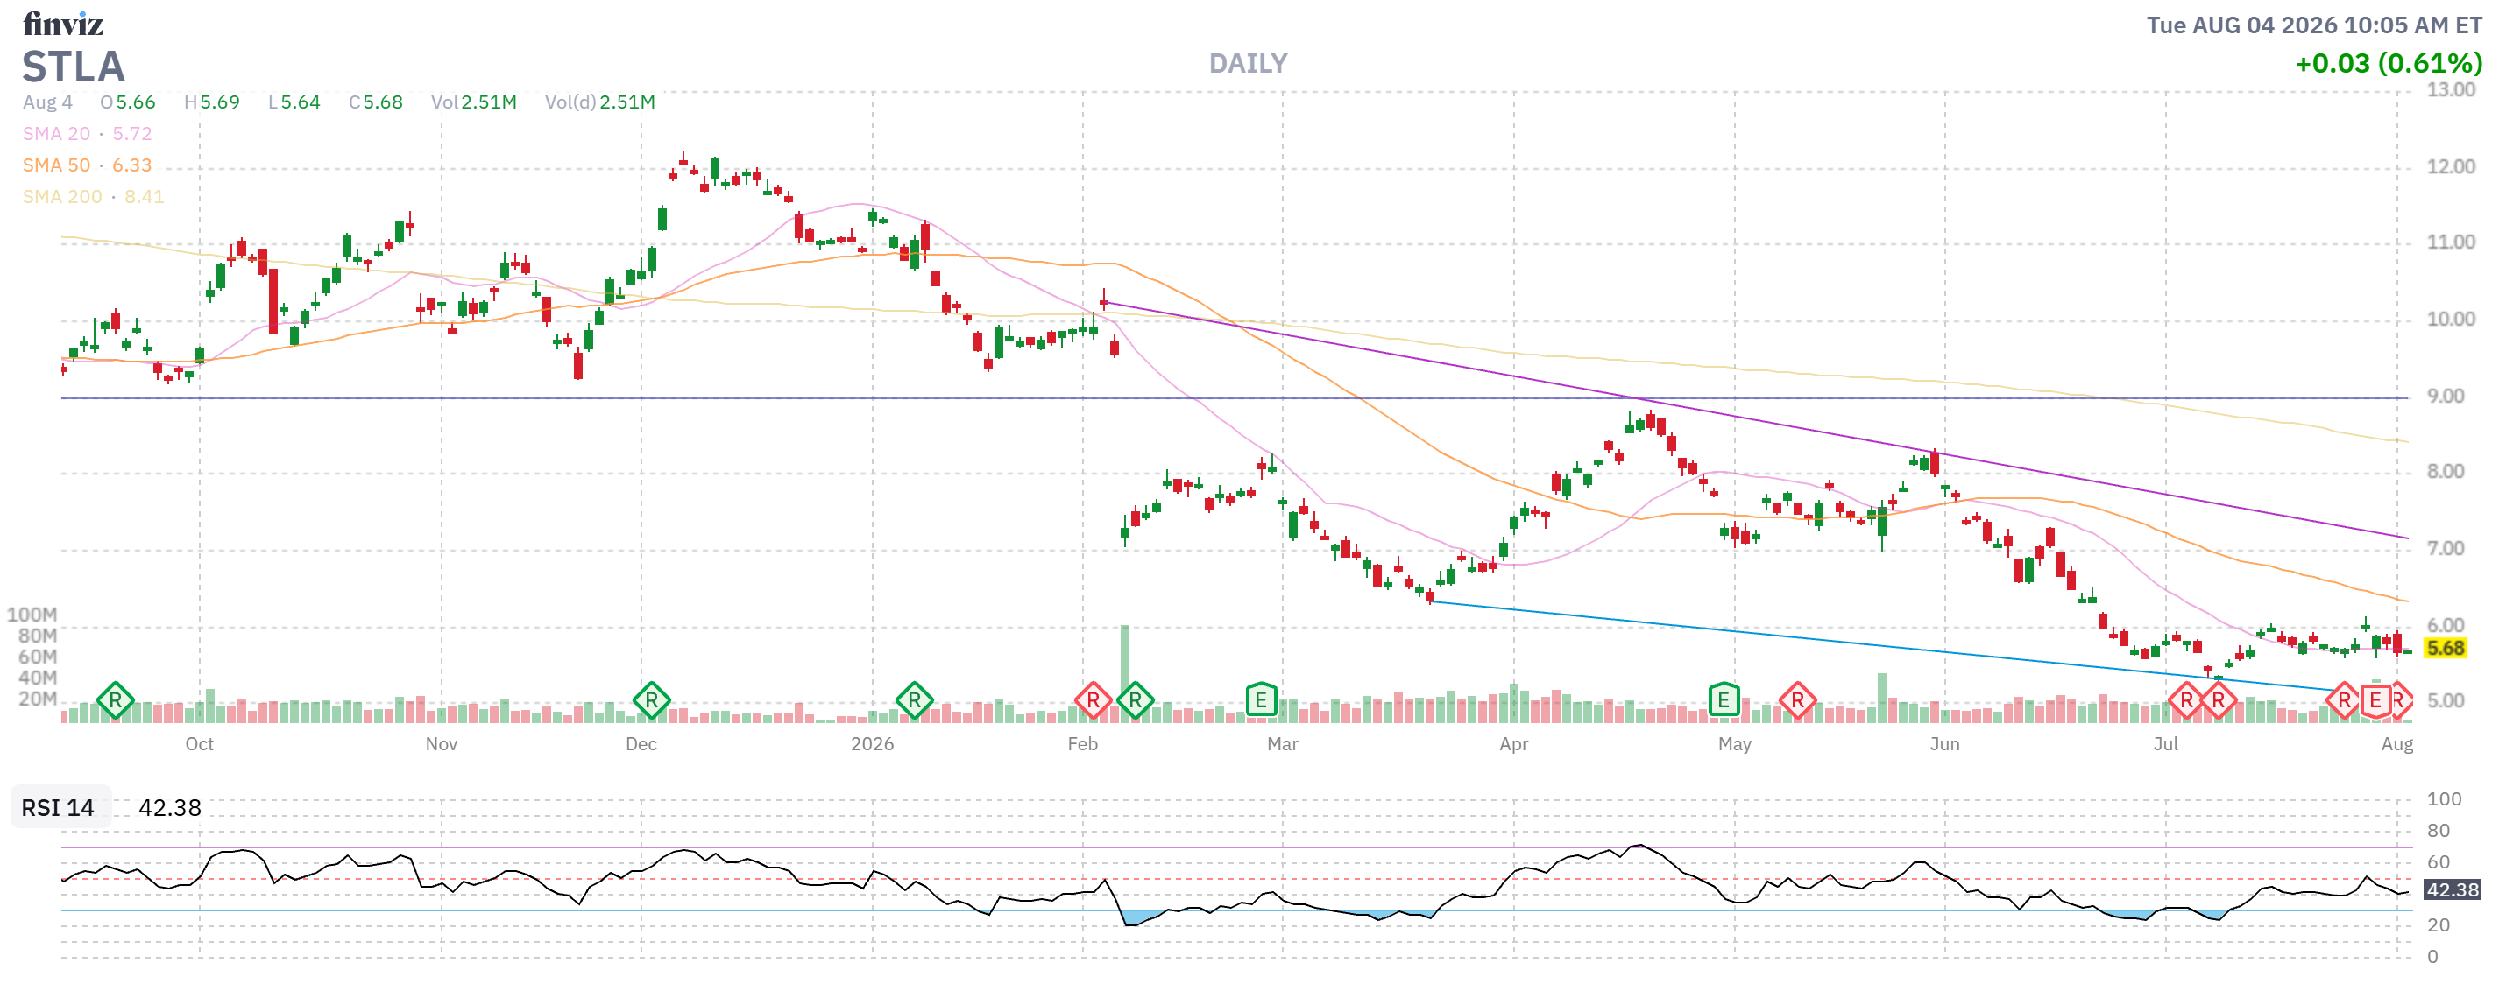
Task: Select the low price L 5.64
Action: click(294, 102)
